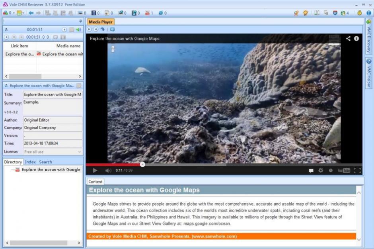Click the blue shield icon in the top toolbar
The image size is (374, 249).
335,13
